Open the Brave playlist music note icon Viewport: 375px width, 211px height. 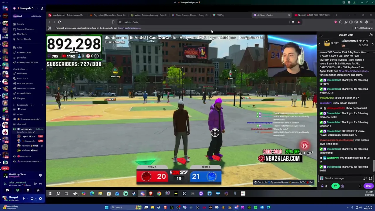(x=346, y=22)
